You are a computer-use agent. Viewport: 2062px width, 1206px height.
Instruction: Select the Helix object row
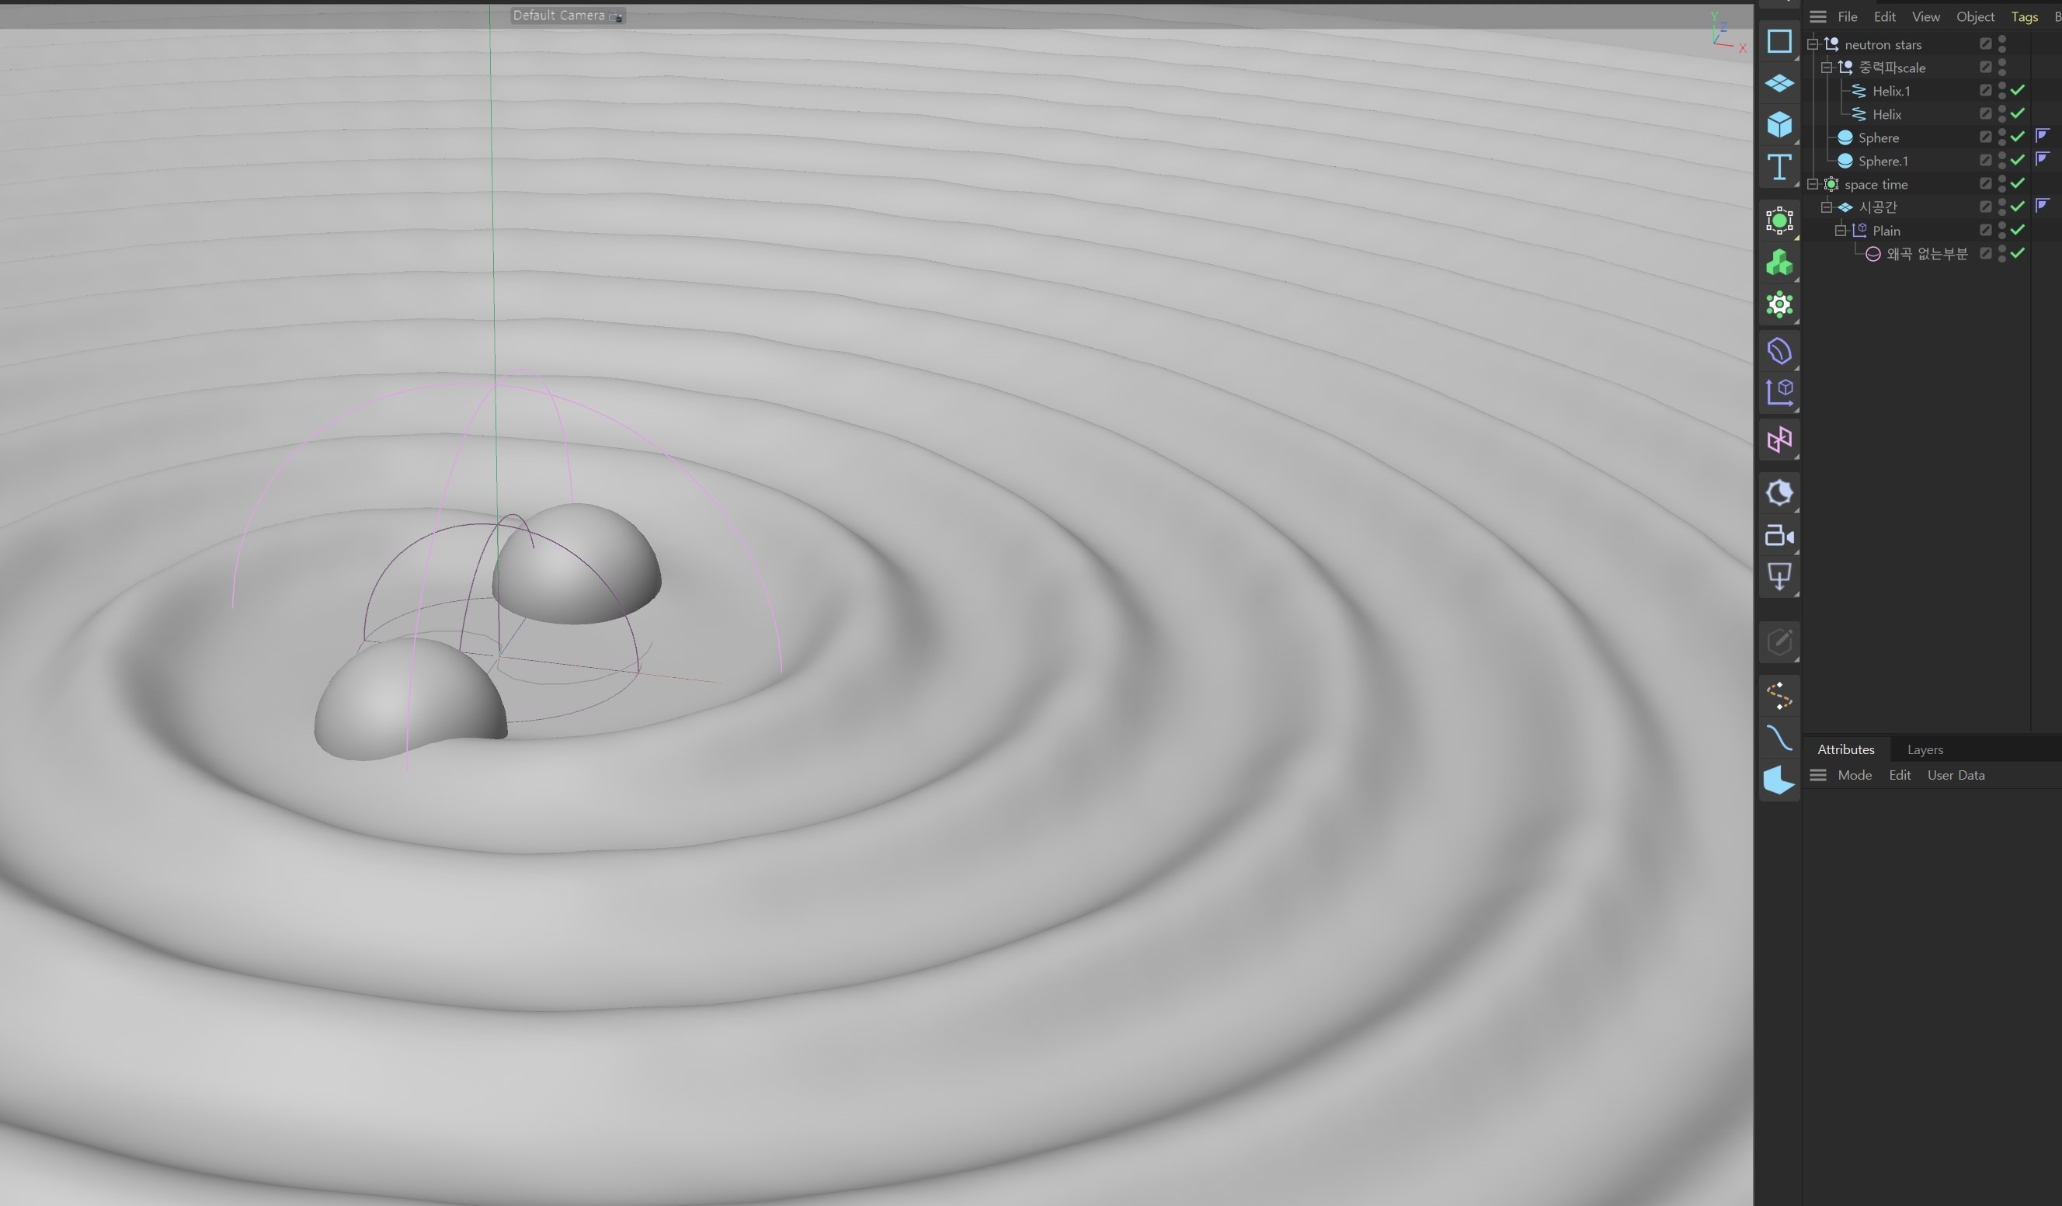[1886, 115]
